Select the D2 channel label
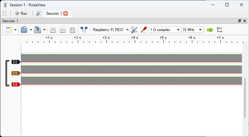The width and height of the screenshot is (249, 137). tap(16, 62)
